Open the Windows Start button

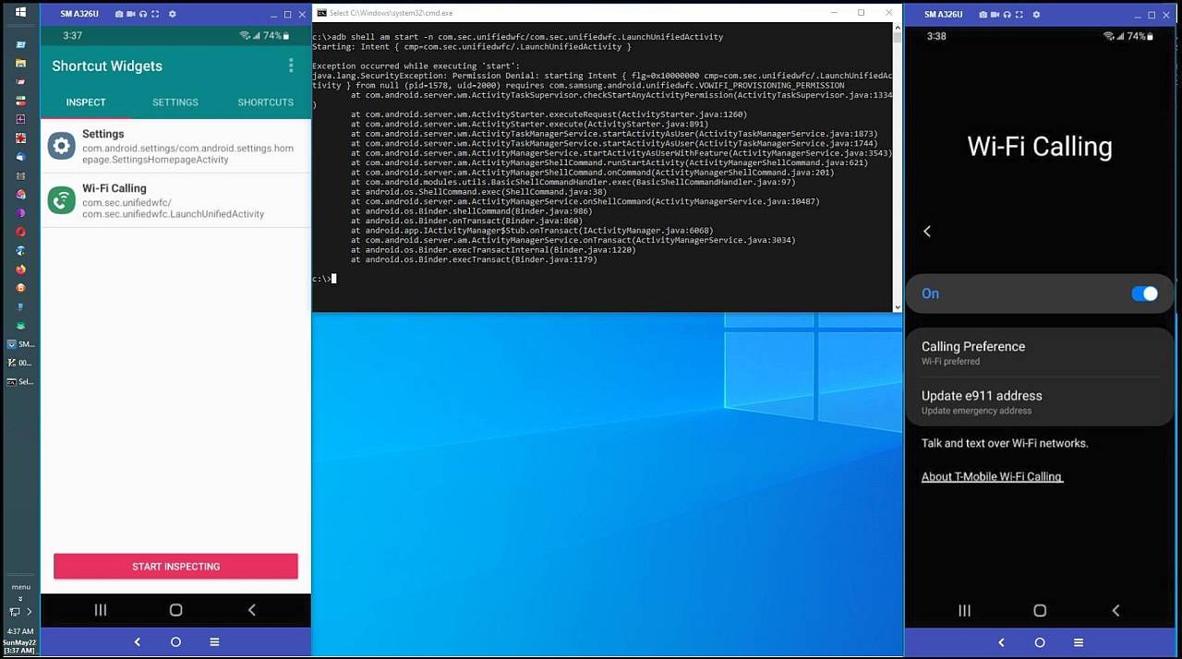20,12
